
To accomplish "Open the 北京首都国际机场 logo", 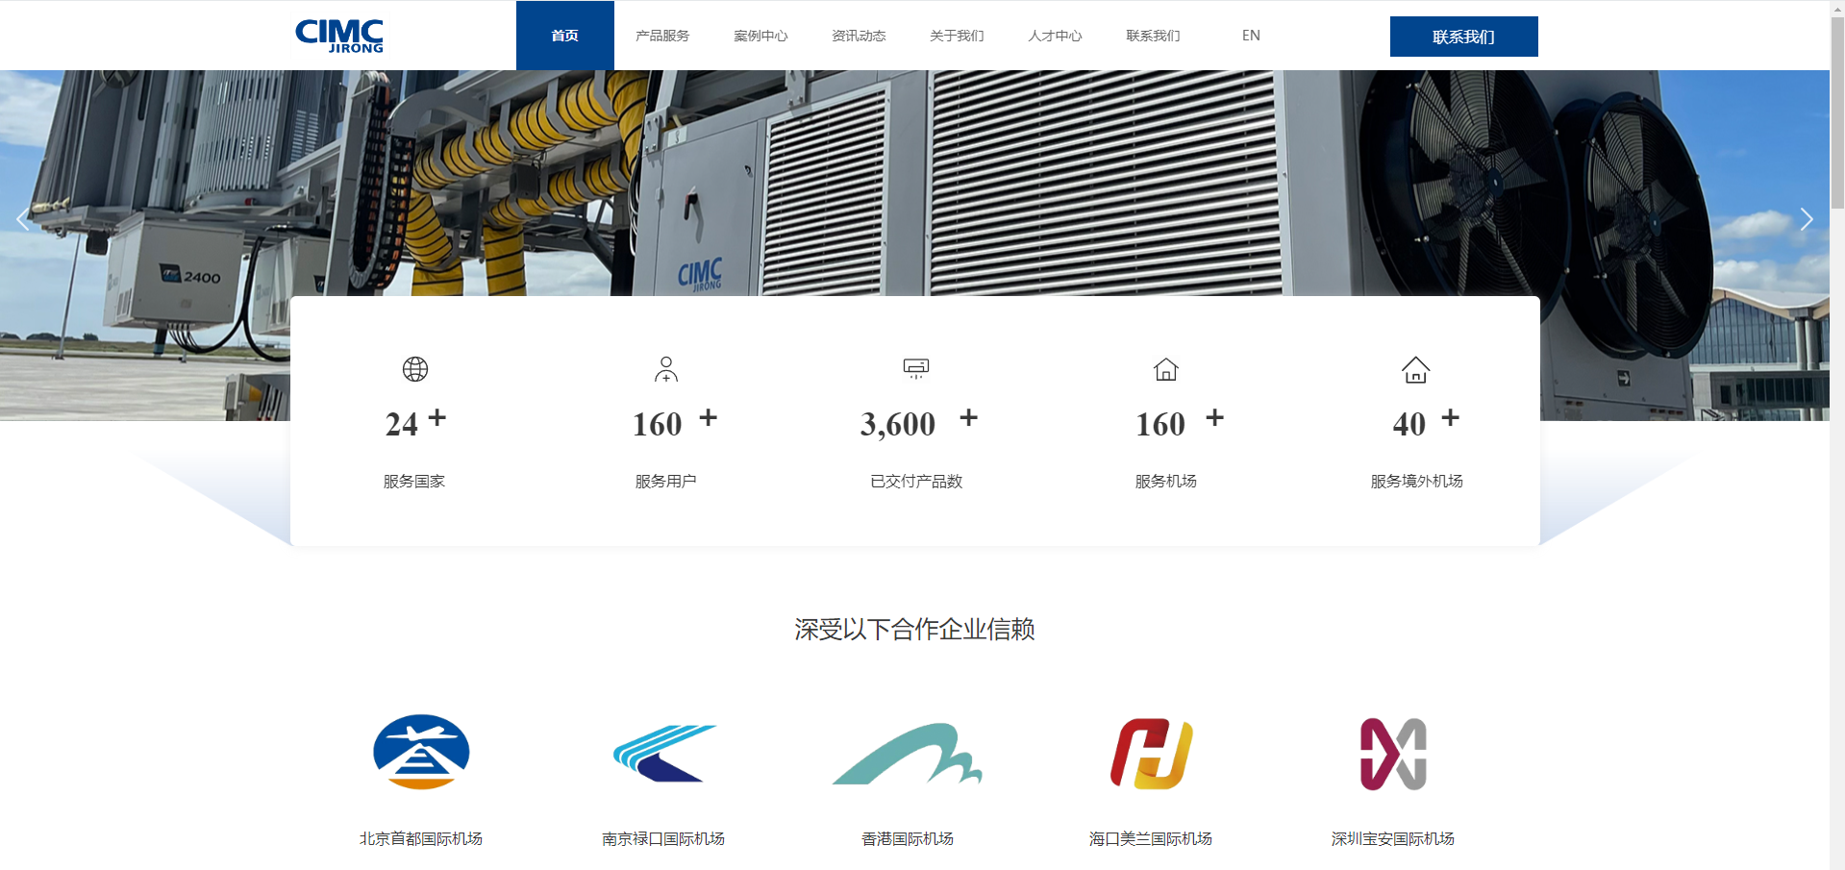I will point(421,752).
